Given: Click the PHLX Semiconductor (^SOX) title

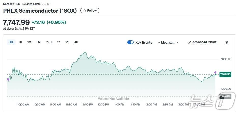Looking at the screenshot, I should coord(40,11).
